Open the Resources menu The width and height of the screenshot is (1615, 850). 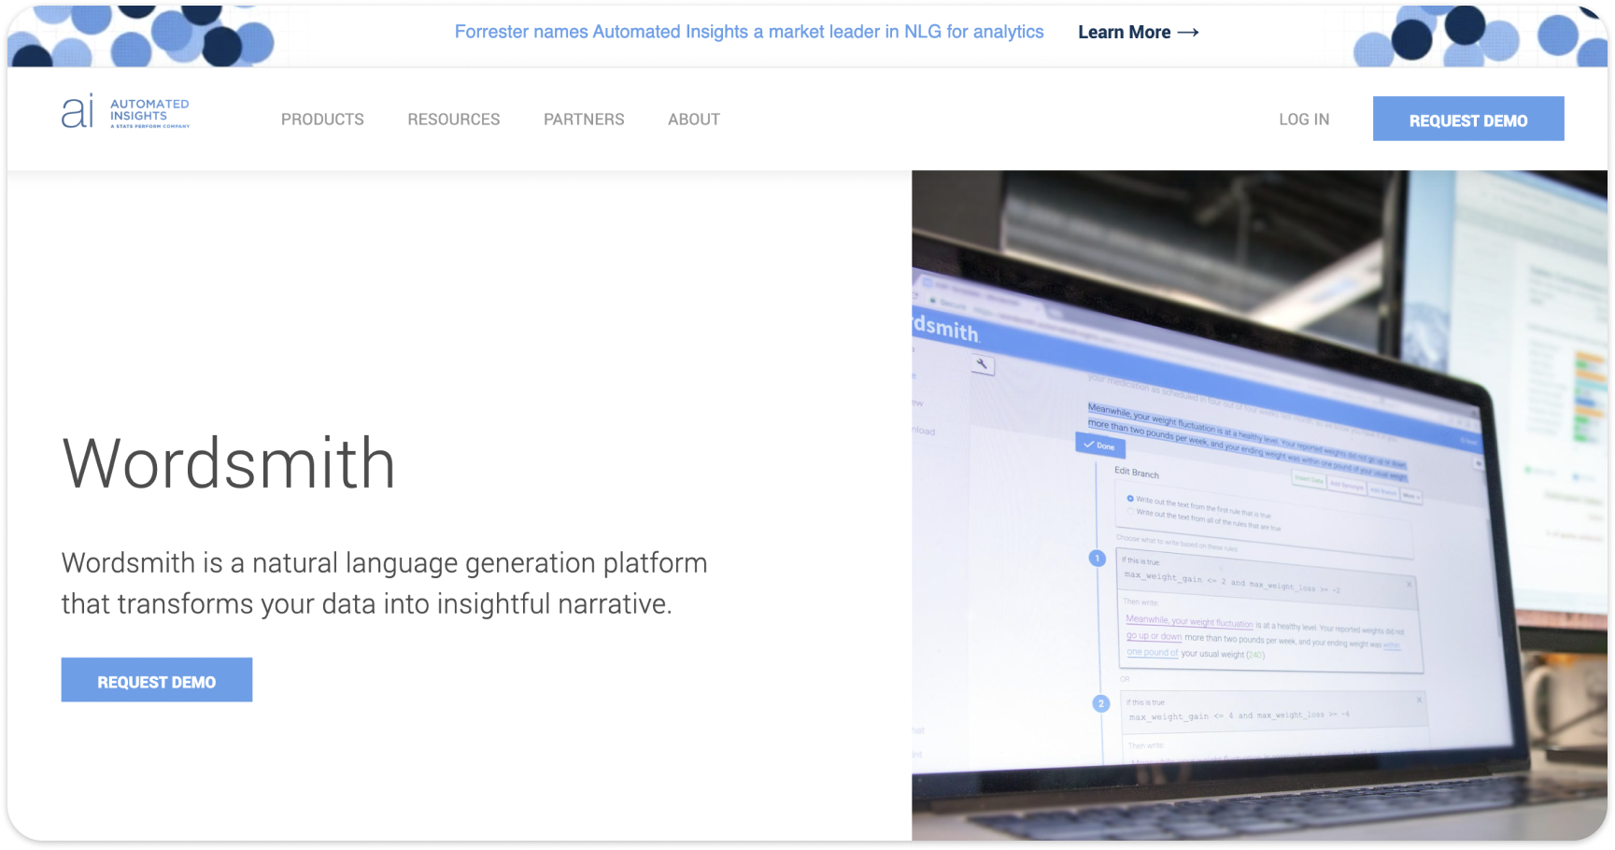click(454, 120)
